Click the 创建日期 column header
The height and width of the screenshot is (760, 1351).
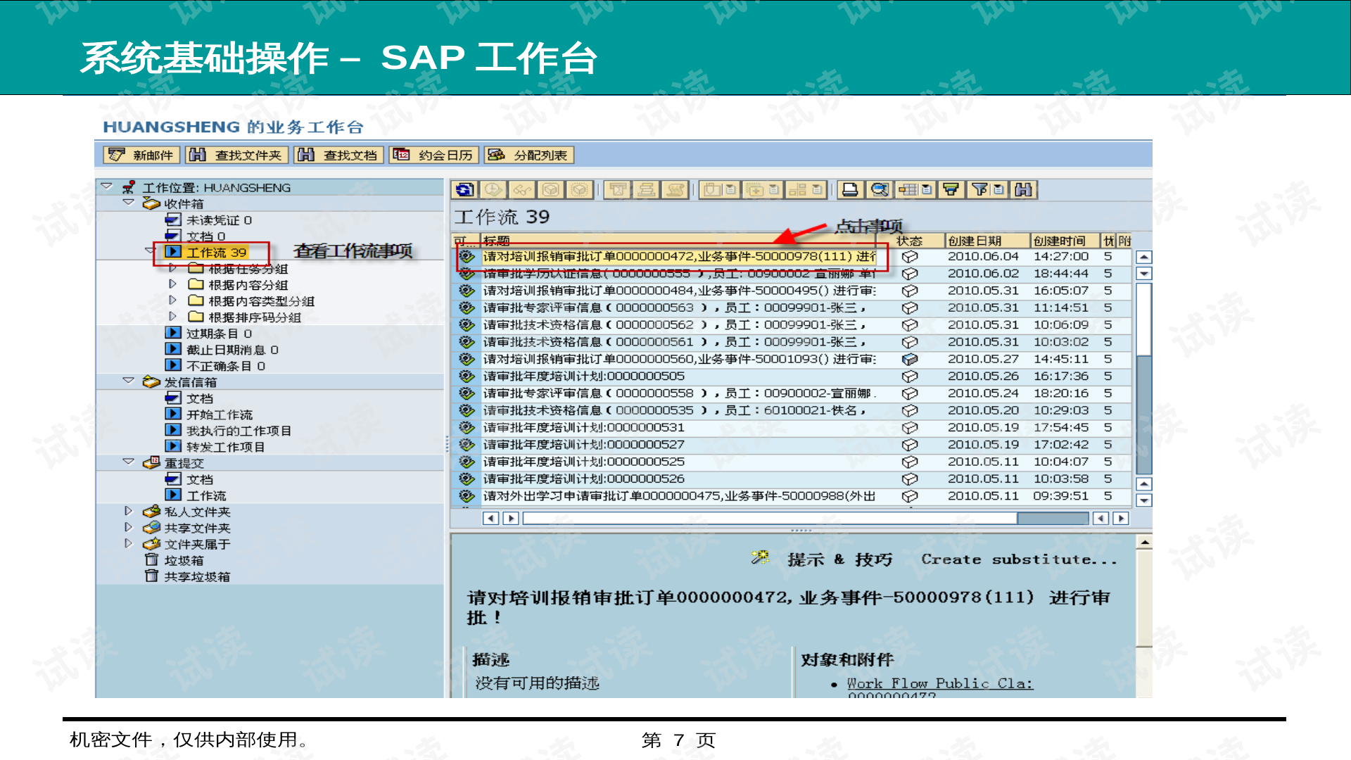[987, 241]
